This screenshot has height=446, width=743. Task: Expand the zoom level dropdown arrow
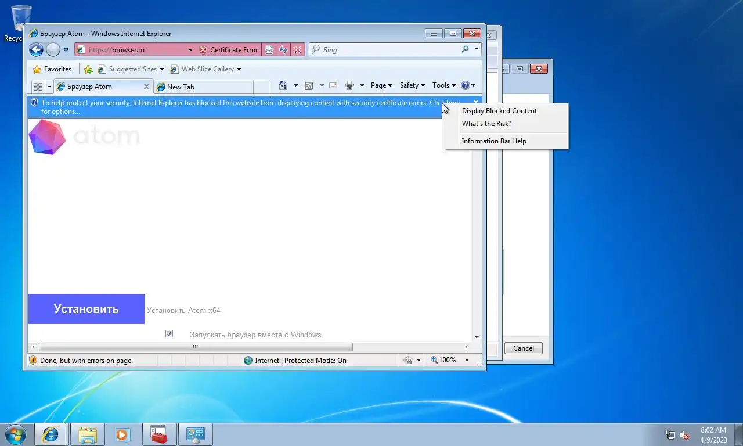[x=467, y=360]
